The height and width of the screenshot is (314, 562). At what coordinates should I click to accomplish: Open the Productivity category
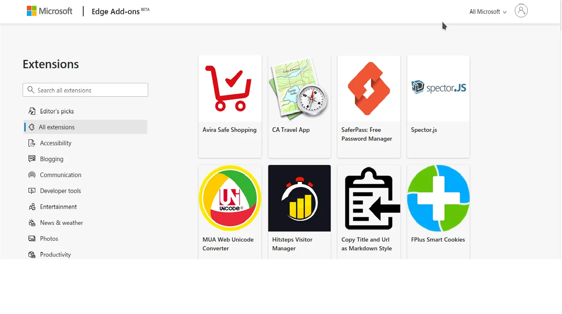(x=55, y=255)
